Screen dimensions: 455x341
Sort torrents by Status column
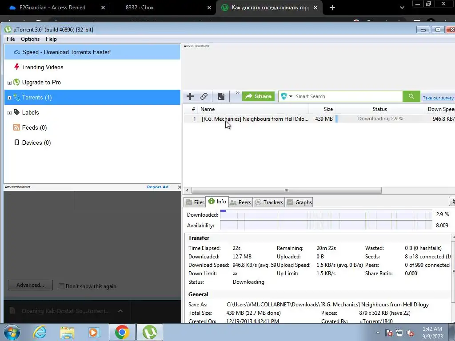click(379, 109)
